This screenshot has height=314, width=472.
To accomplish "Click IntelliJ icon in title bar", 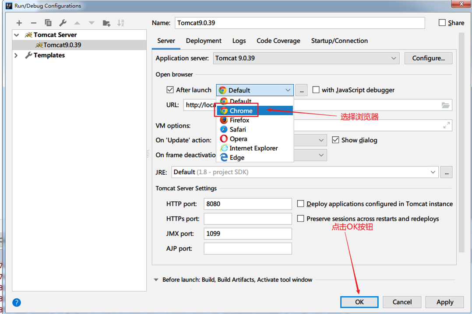I will (x=9, y=6).
